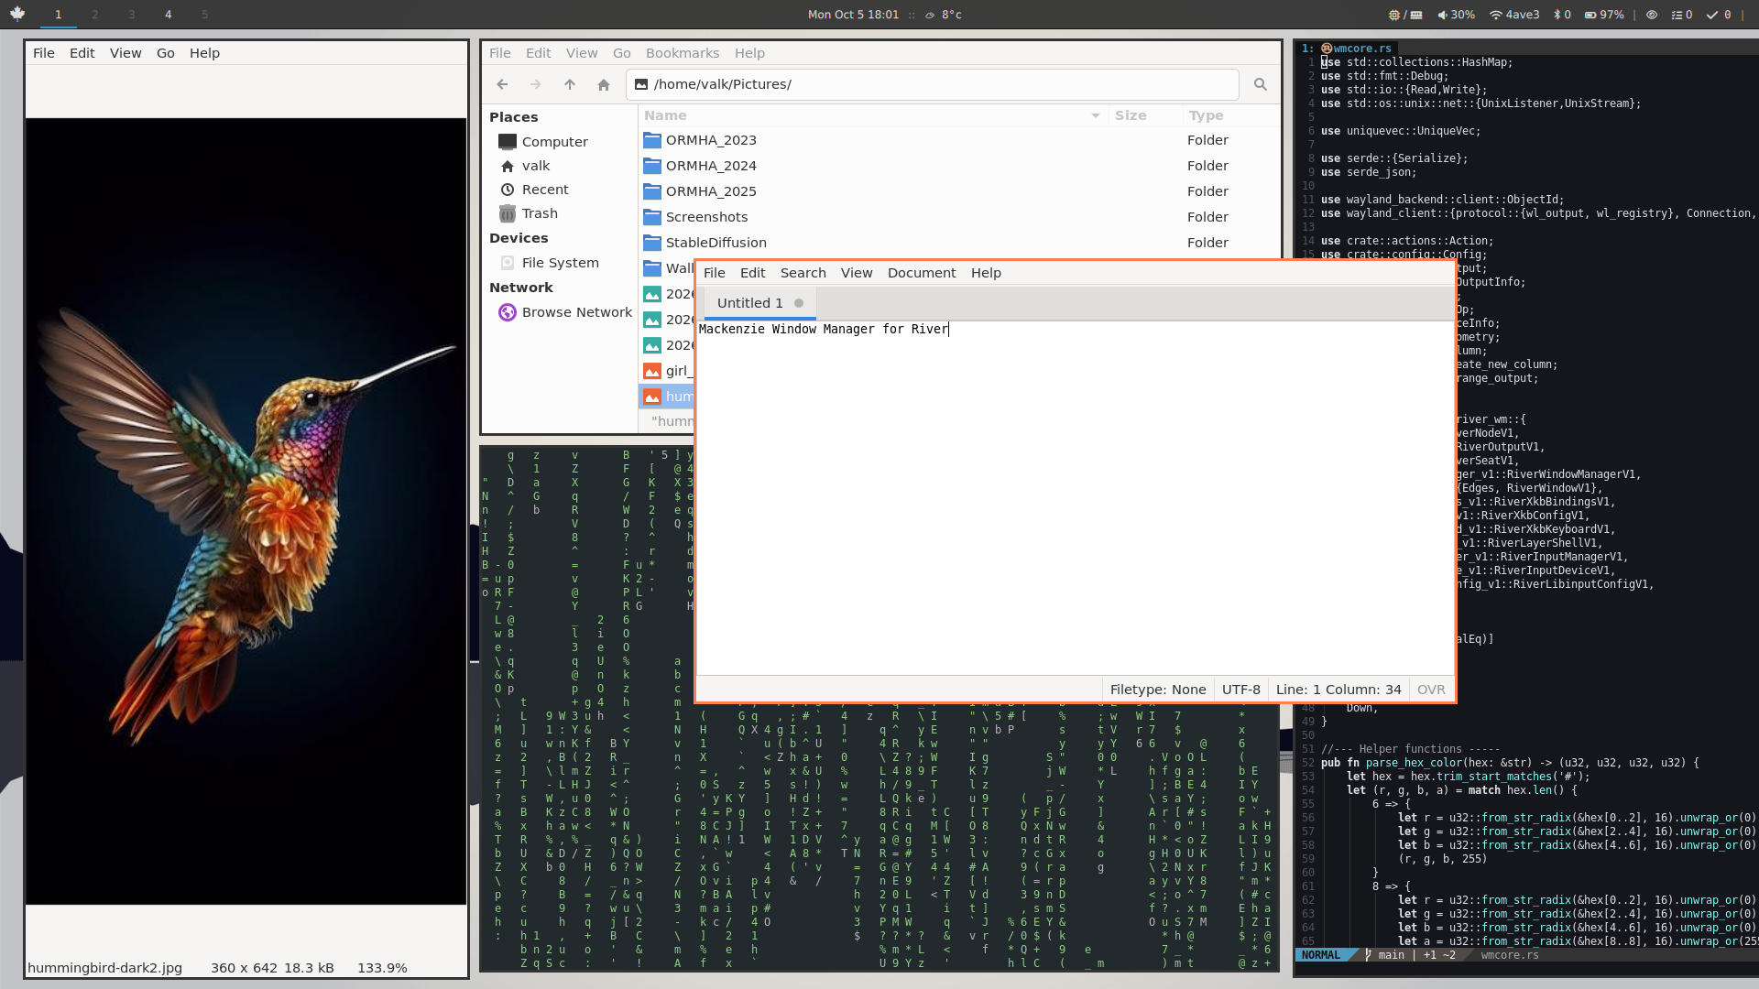Click the search magnifier in file manager
This screenshot has height=989, width=1759.
(x=1261, y=84)
